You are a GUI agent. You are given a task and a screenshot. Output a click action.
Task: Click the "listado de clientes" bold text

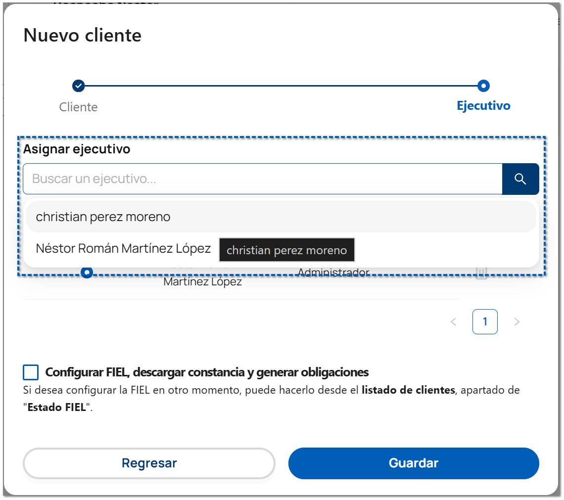coord(408,390)
